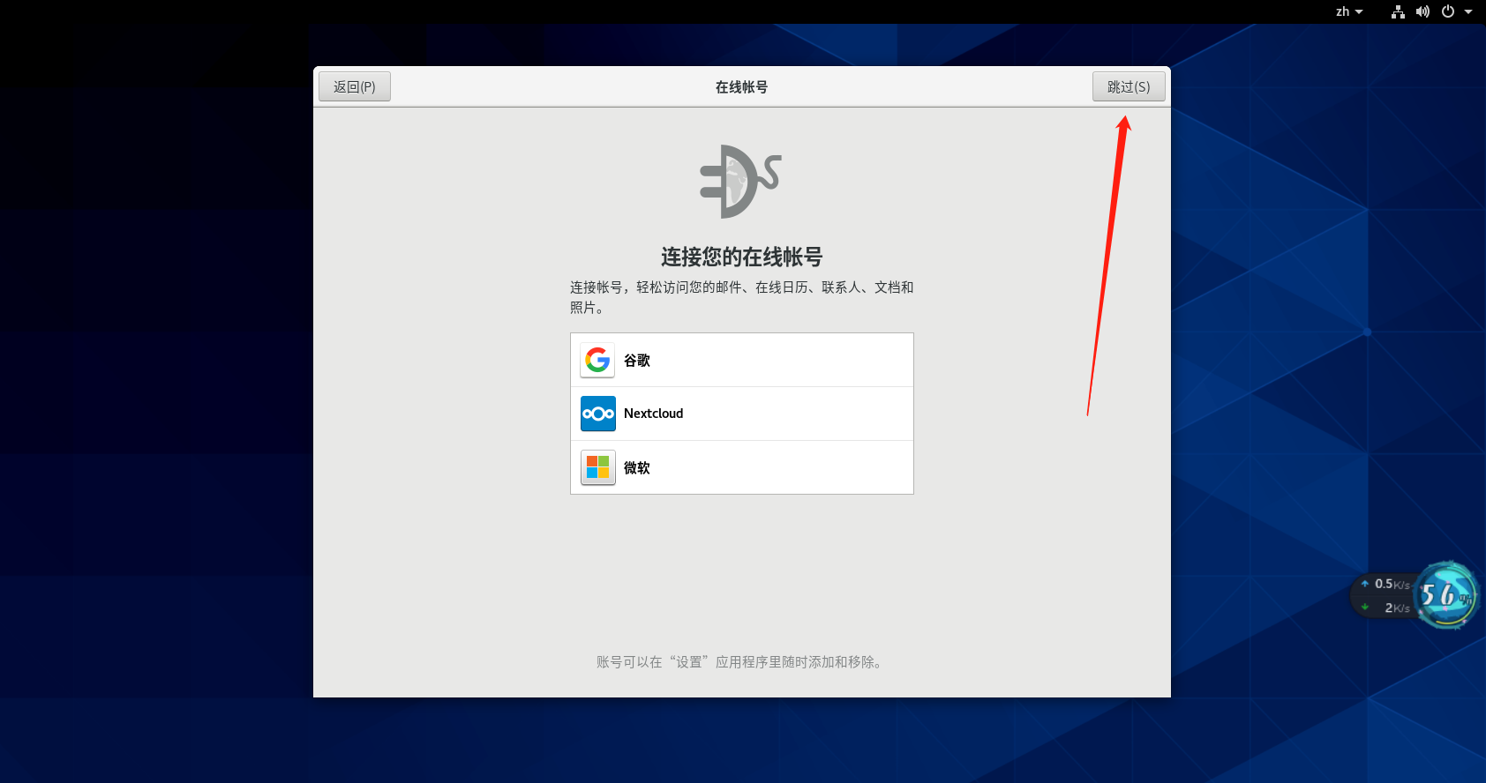
Task: Click the plug and globe online accounts icon
Action: [x=741, y=182]
